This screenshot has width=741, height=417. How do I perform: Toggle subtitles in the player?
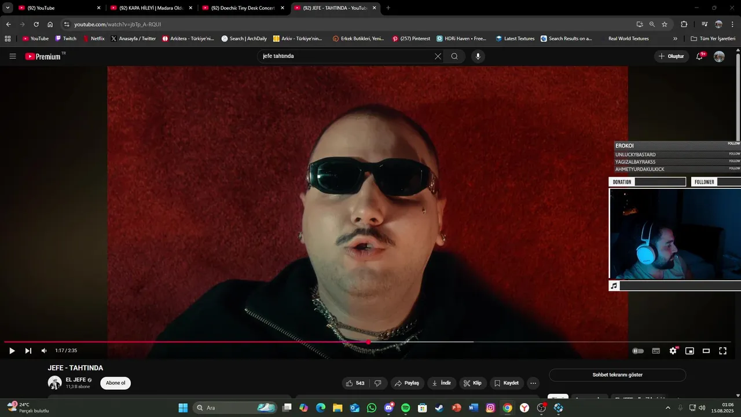(x=656, y=350)
